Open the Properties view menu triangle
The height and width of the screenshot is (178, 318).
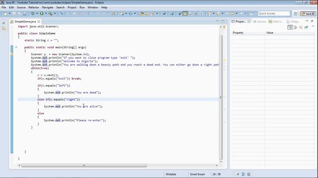pyautogui.click(x=313, y=27)
